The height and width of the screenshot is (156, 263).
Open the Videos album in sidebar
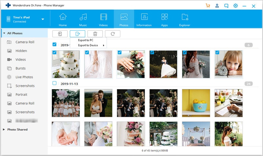pyautogui.click(x=21, y=60)
